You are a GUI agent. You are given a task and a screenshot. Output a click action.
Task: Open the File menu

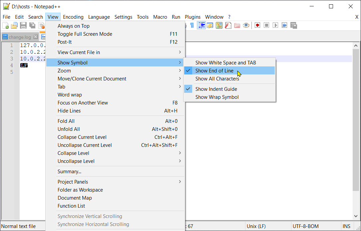coord(6,17)
